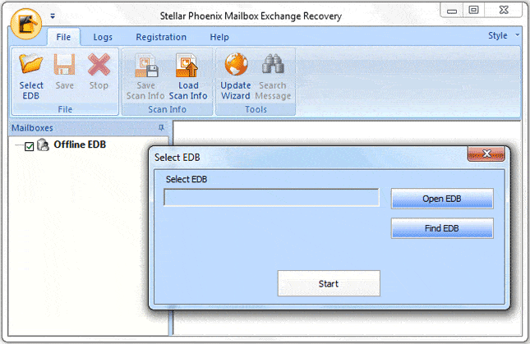
Task: Pin the Mailboxes panel
Action: (x=161, y=127)
